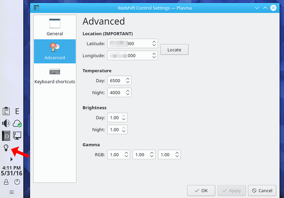
Task: Open the Keyboard shortcuts page
Action: 55,76
